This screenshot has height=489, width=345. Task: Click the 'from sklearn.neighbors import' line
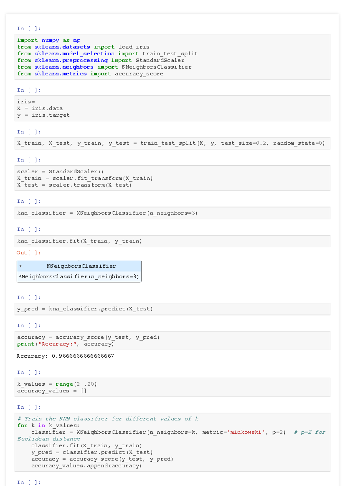click(x=104, y=67)
